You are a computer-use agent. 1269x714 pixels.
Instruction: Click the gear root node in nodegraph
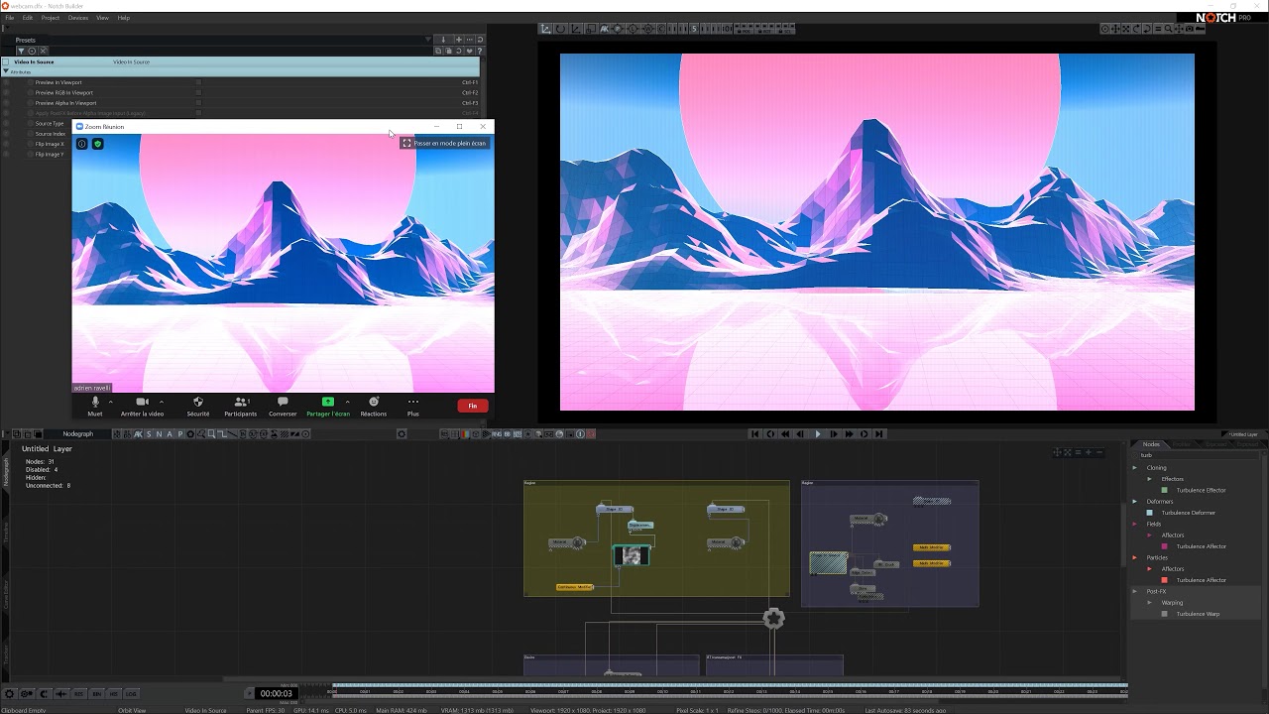click(774, 619)
